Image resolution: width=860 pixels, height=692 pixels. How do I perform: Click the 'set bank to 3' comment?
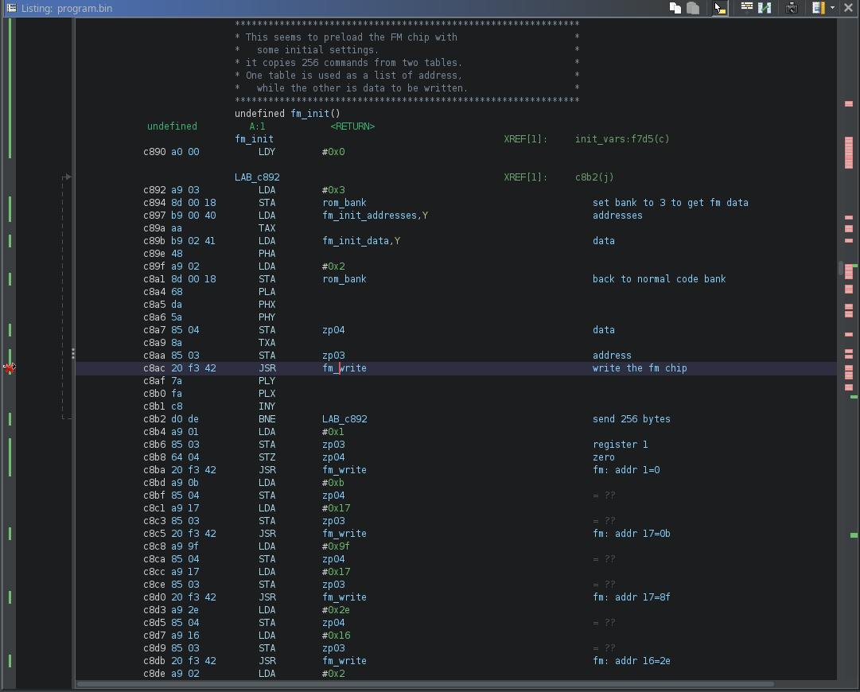tap(670, 203)
